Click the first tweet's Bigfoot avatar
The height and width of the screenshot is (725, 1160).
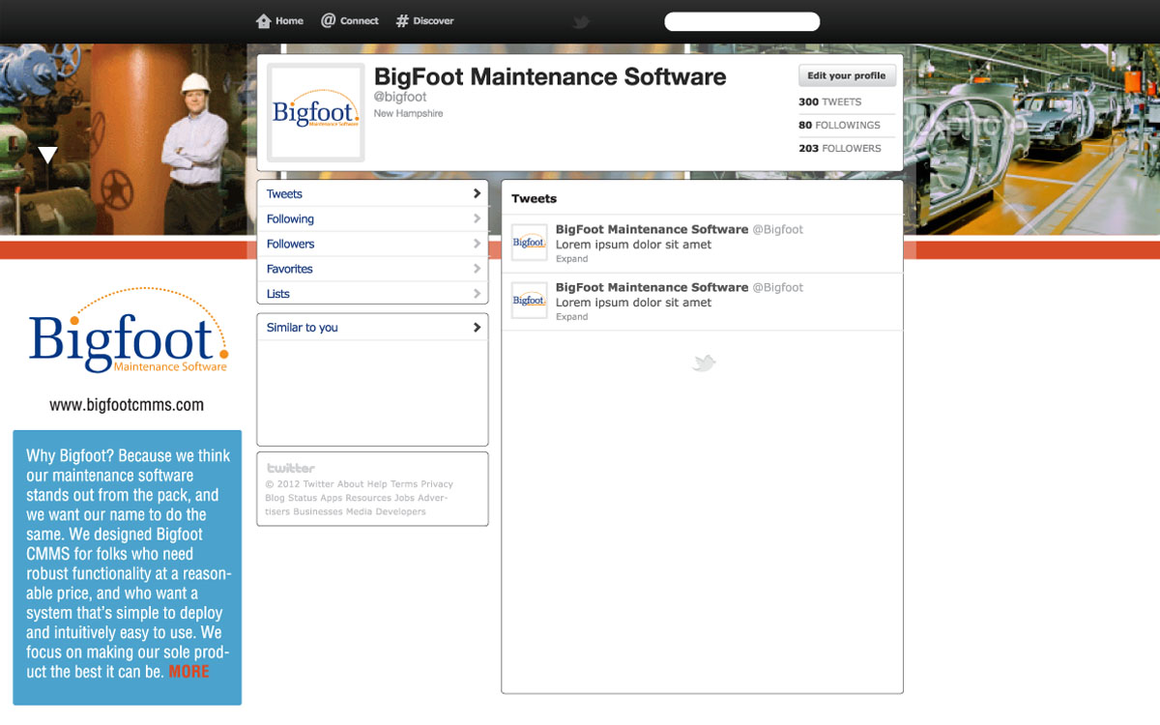tap(529, 243)
